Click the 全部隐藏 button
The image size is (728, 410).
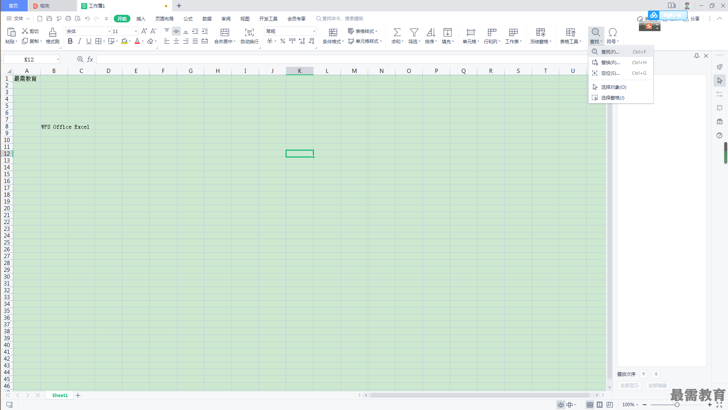click(x=657, y=385)
